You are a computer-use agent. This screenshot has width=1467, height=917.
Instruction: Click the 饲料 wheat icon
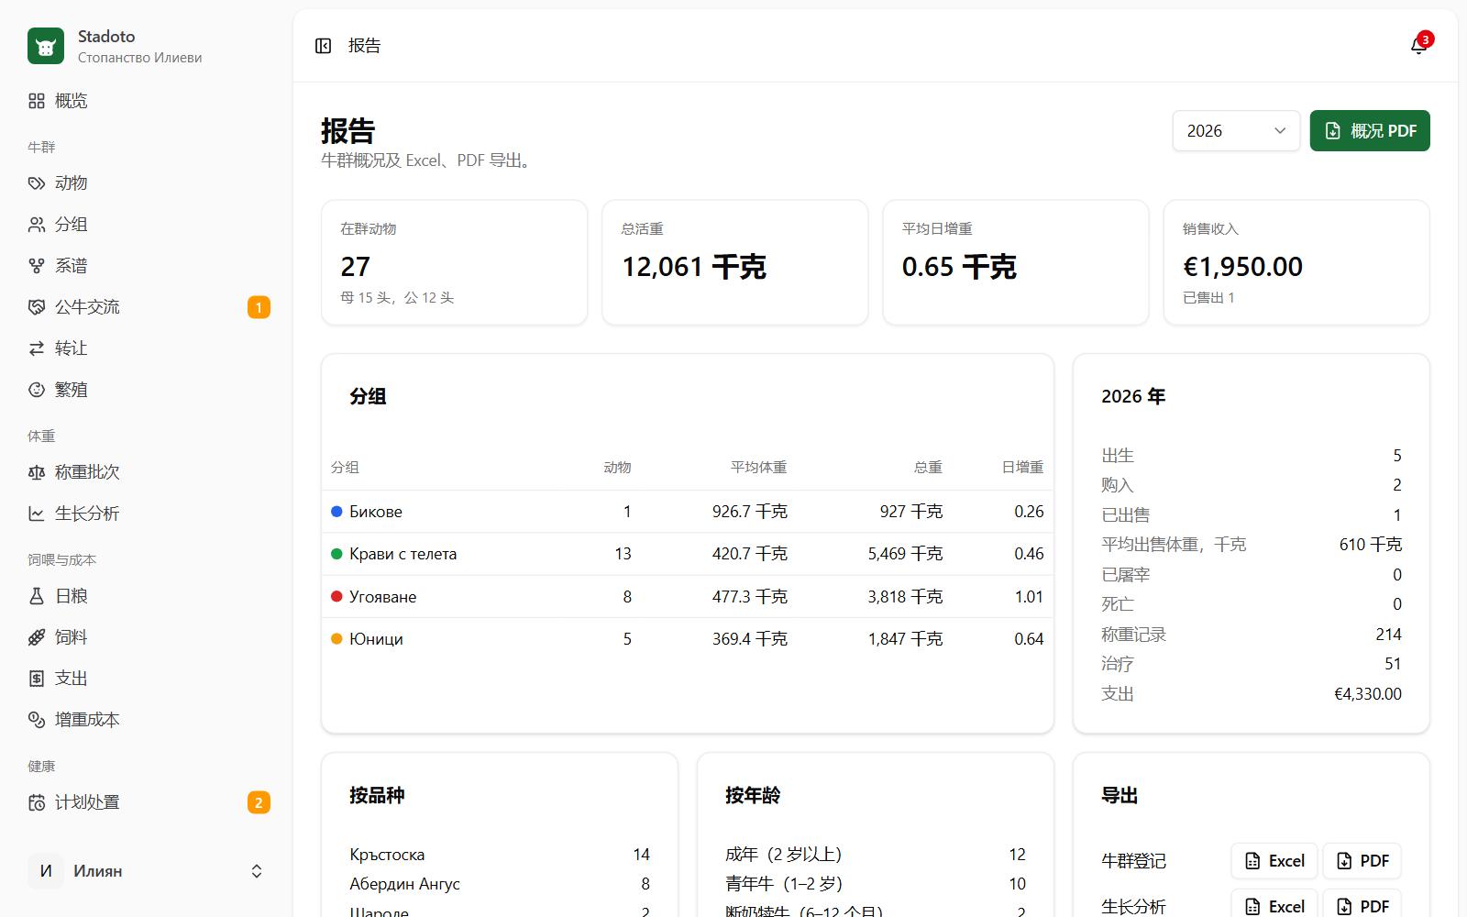point(37,637)
